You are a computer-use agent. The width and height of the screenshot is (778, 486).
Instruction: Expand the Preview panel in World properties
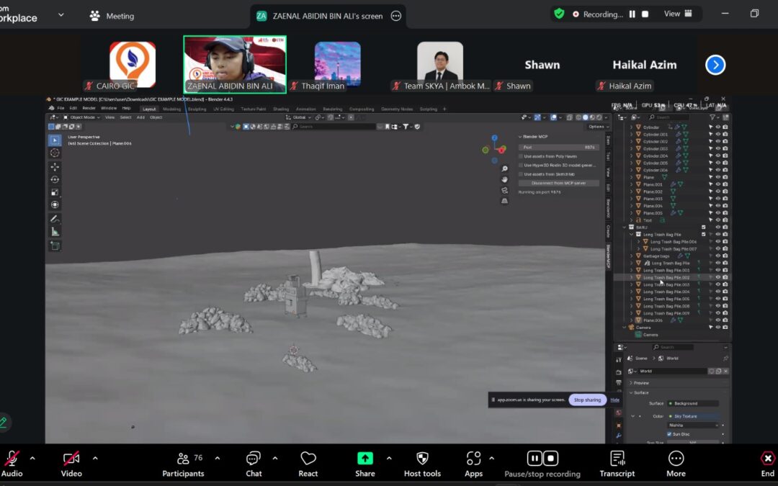click(x=640, y=383)
